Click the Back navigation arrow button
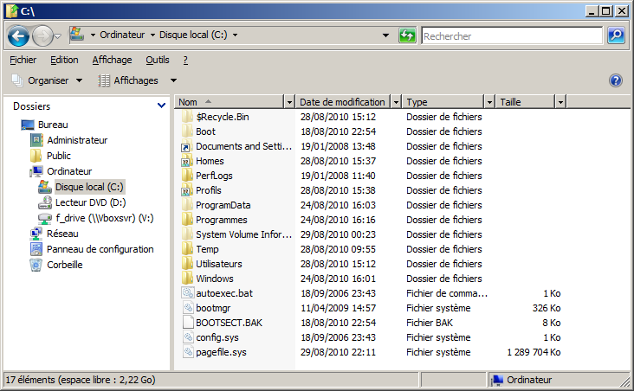This screenshot has width=634, height=391. 19,35
